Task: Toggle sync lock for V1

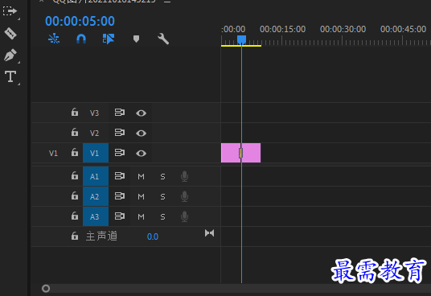Action: [x=120, y=152]
